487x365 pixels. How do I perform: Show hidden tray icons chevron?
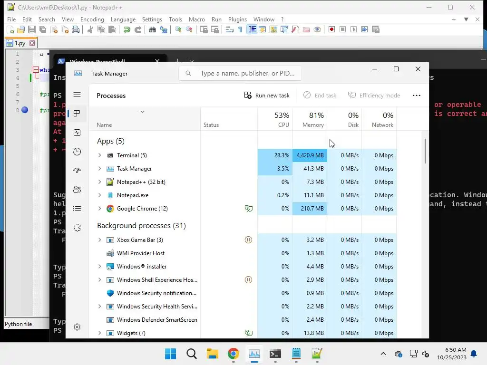(x=383, y=354)
